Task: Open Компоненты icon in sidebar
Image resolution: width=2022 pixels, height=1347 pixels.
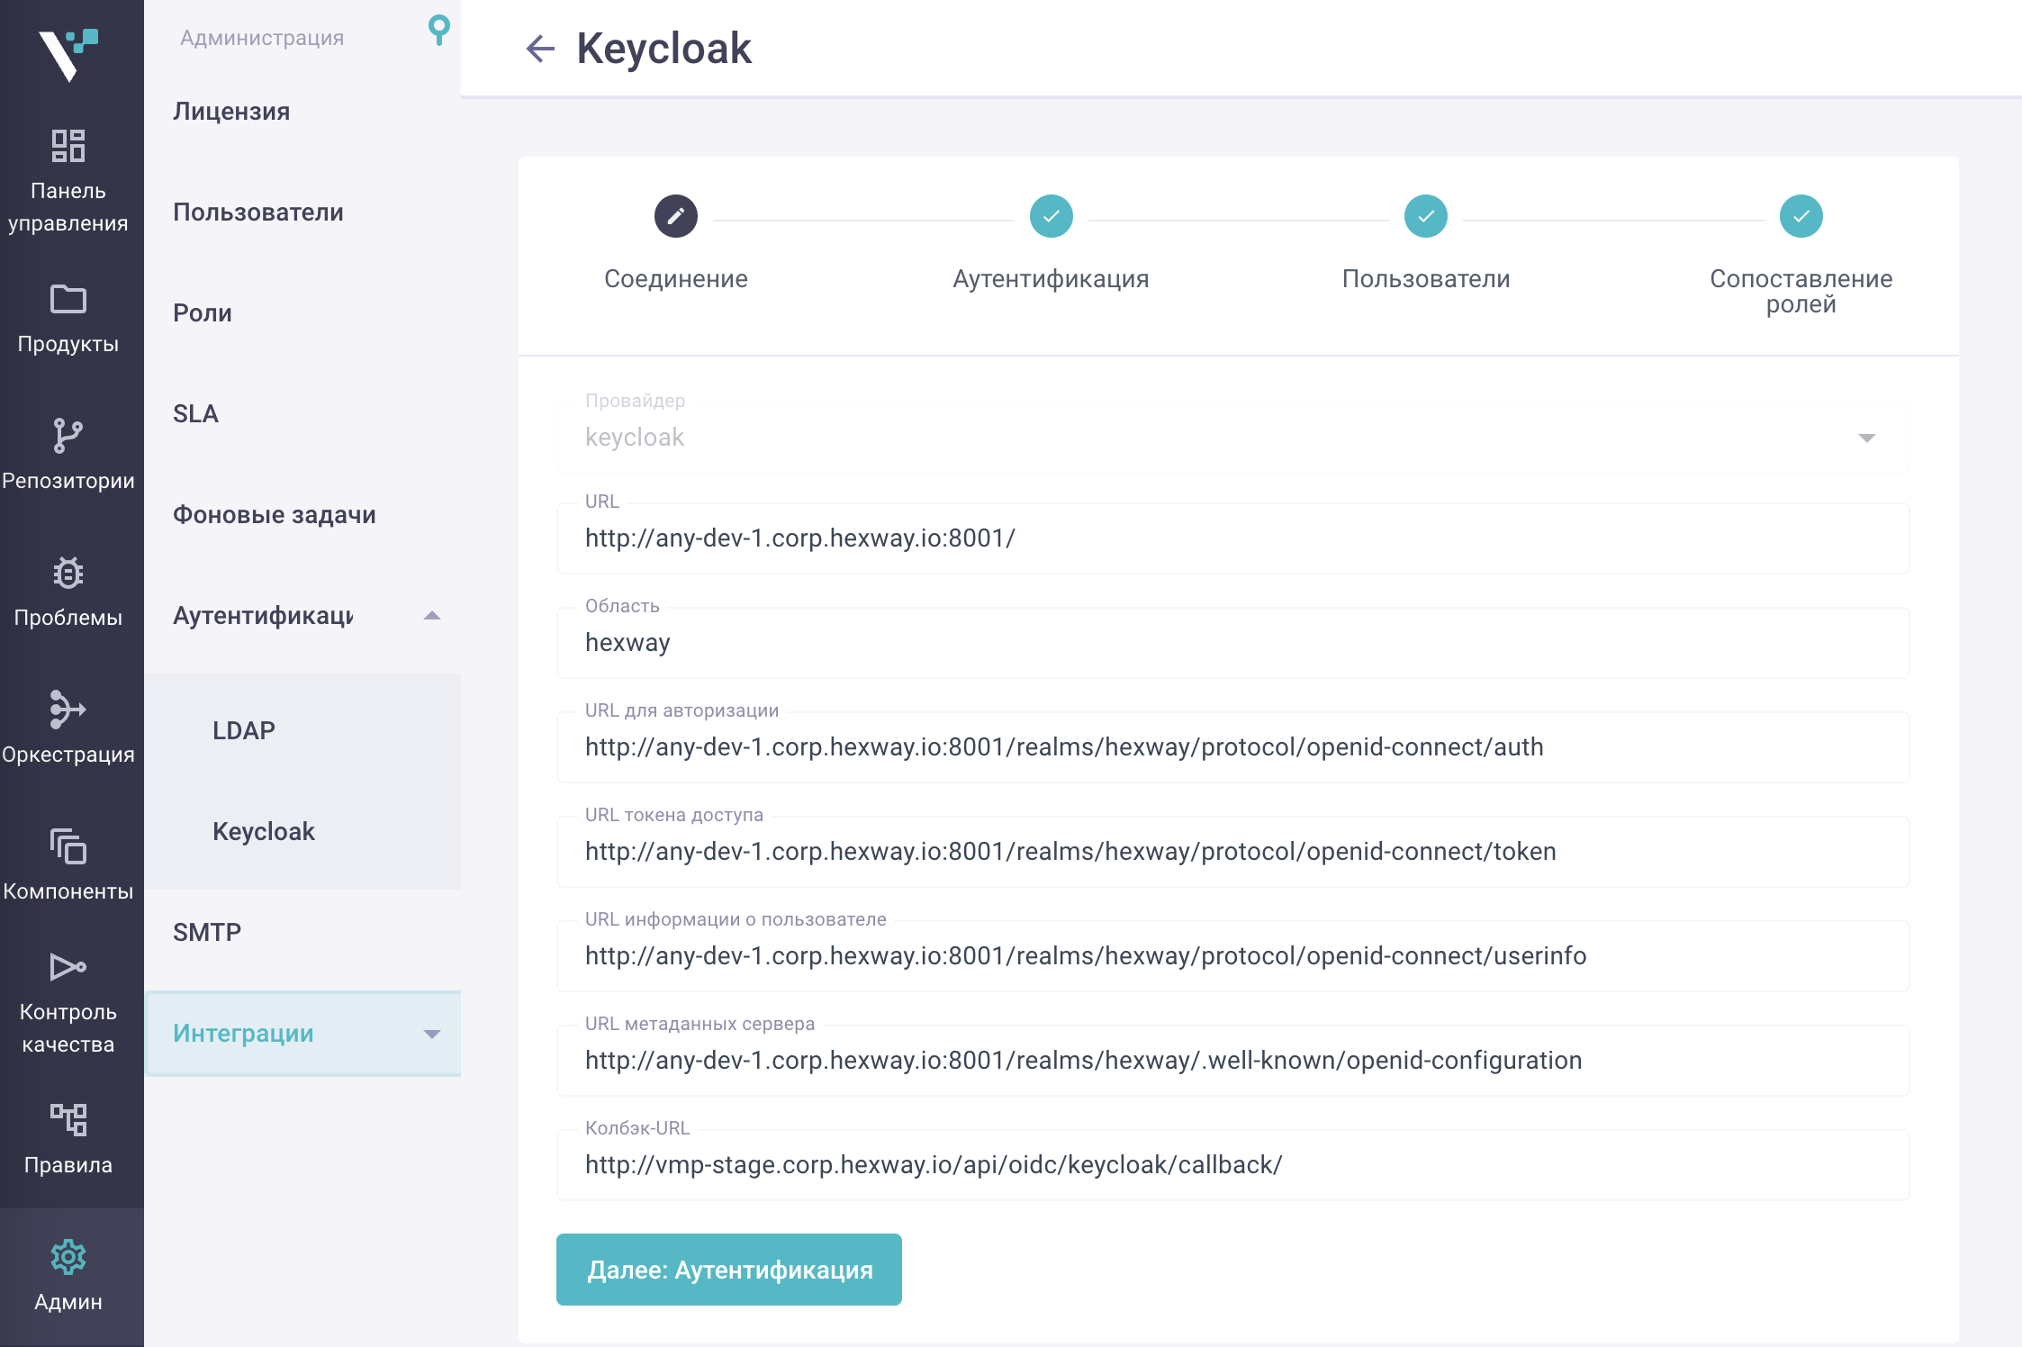Action: tap(68, 846)
